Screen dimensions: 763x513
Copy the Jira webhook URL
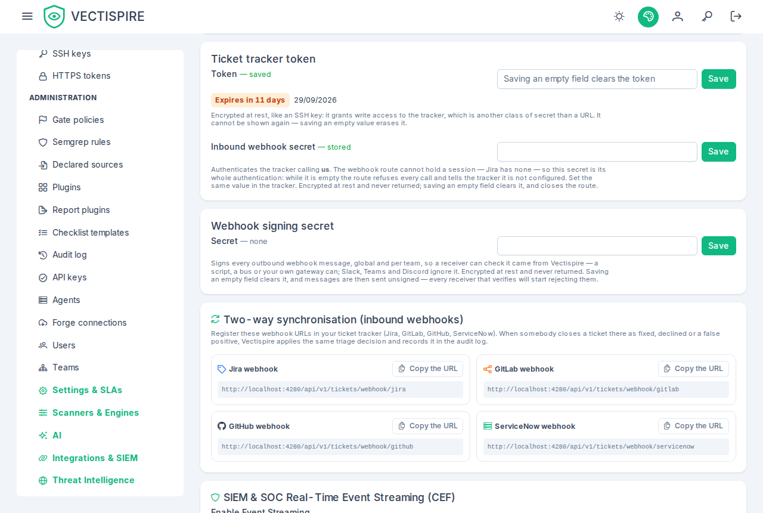coord(427,369)
